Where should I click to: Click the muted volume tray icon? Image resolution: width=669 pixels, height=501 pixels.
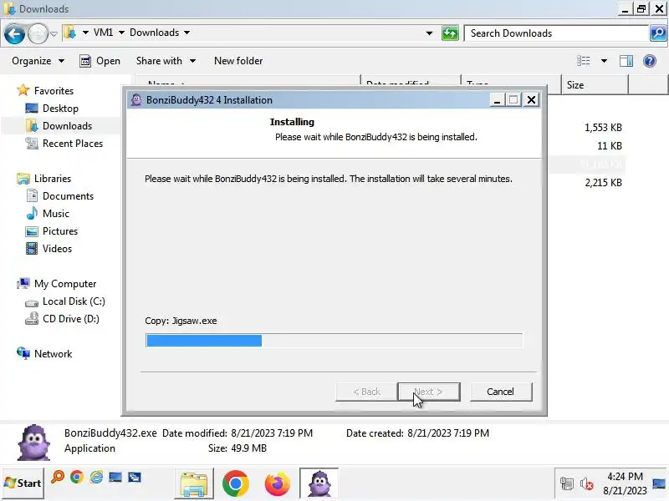(587, 483)
